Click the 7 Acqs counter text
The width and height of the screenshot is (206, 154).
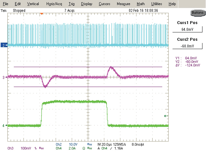pyautogui.click(x=70, y=11)
